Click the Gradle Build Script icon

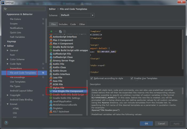[51, 47]
